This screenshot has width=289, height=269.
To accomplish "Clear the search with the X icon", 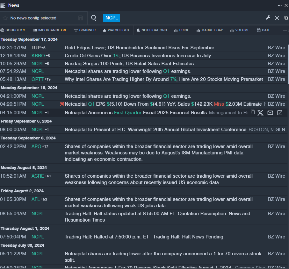I will [x=277, y=18].
